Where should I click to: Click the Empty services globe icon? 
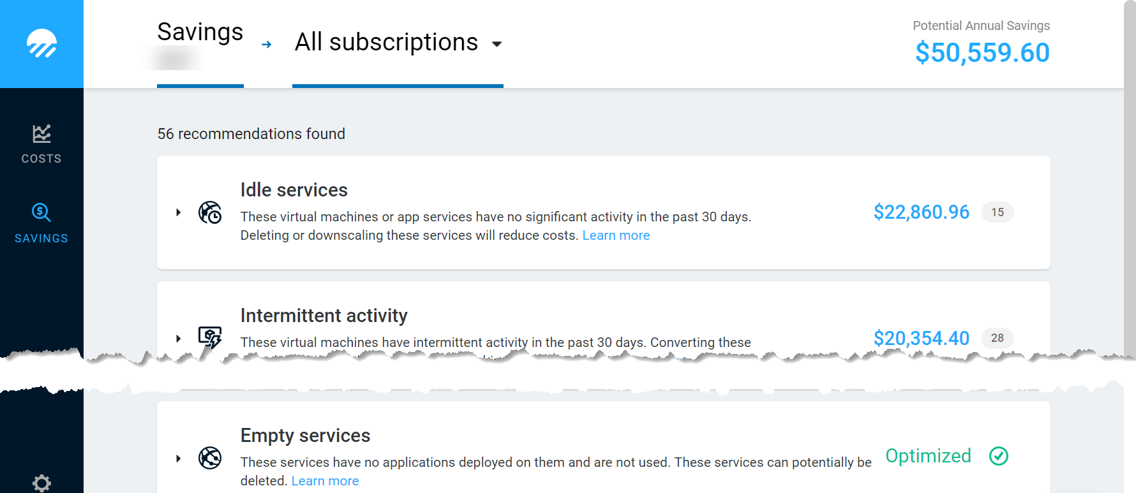pyautogui.click(x=210, y=458)
